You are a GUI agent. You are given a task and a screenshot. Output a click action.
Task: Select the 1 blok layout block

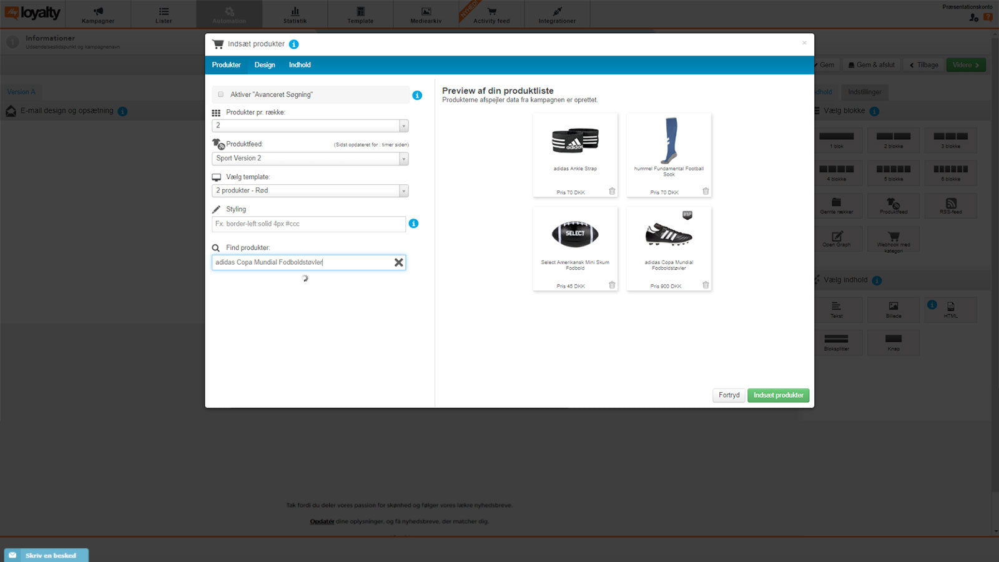[x=837, y=140]
